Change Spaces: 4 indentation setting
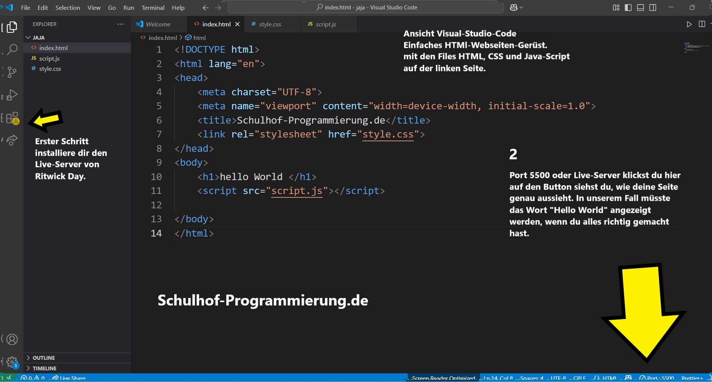The image size is (712, 382). [531, 378]
